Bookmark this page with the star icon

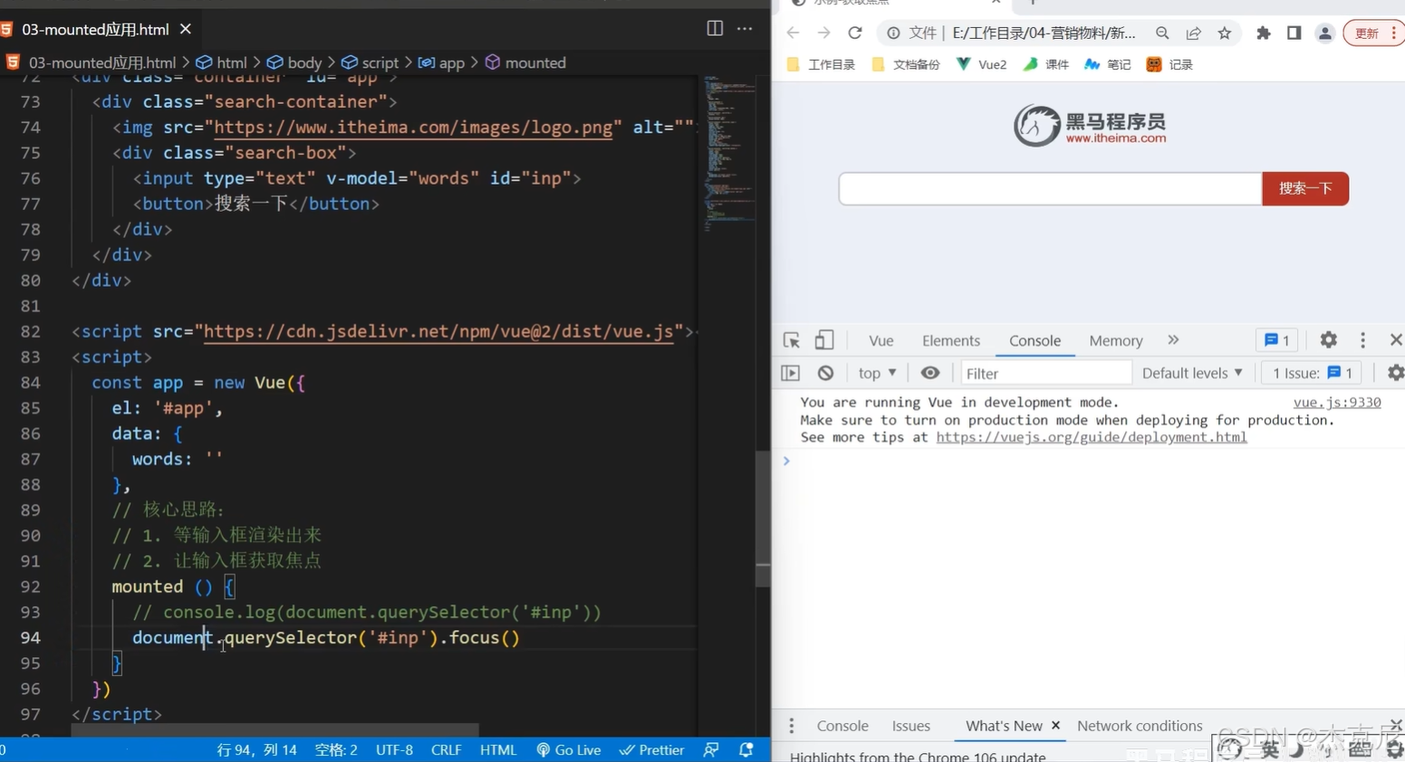click(x=1225, y=33)
